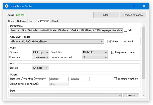Open the Frames per second dropdown

click(95, 57)
